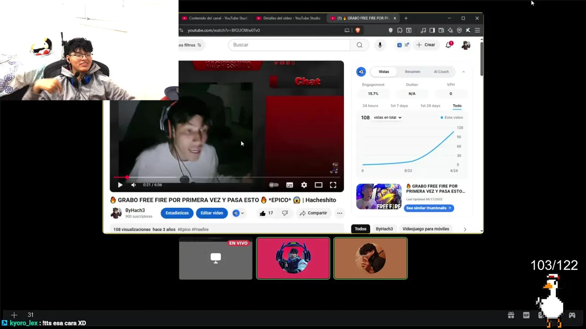Open the GIF picker in the chat bar
Image resolution: width=586 pixels, height=329 pixels.
tap(526, 315)
